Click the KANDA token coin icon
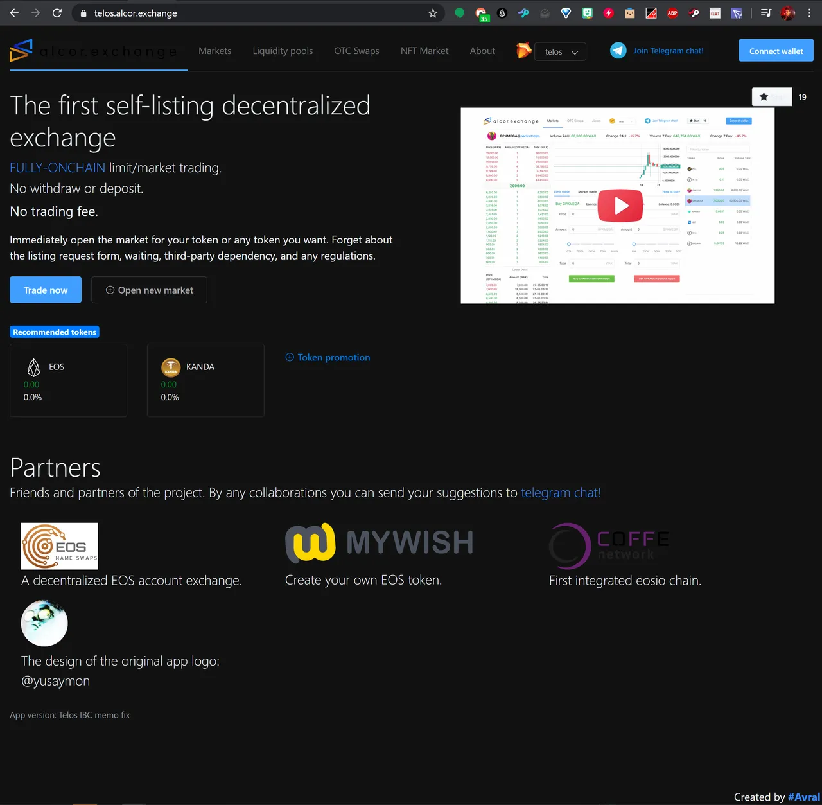Viewport: 822px width, 805px height. pos(170,367)
